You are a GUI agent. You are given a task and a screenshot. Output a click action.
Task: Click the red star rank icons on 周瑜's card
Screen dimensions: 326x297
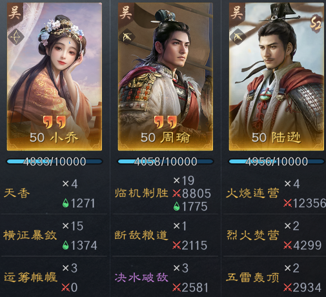pos(165,121)
